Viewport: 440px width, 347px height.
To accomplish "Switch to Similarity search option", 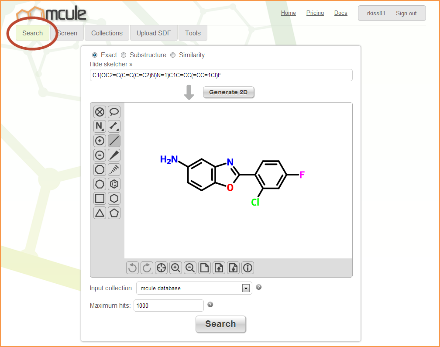I will (173, 55).
